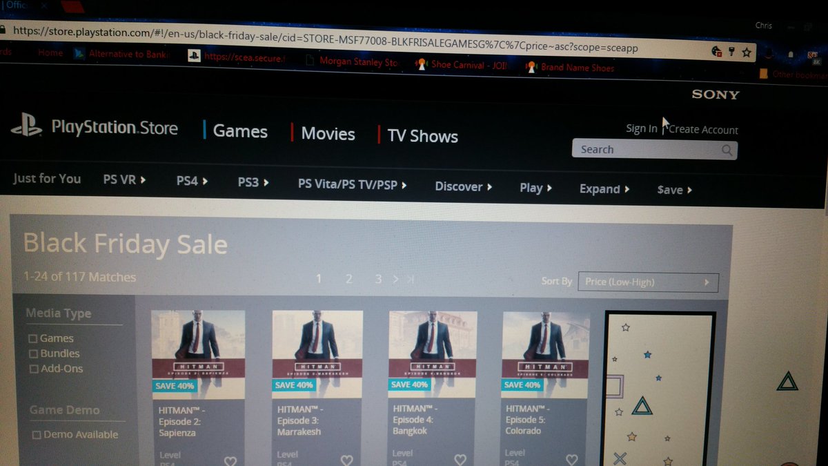Switch to the Games section
828x466 pixels.
[x=239, y=131]
